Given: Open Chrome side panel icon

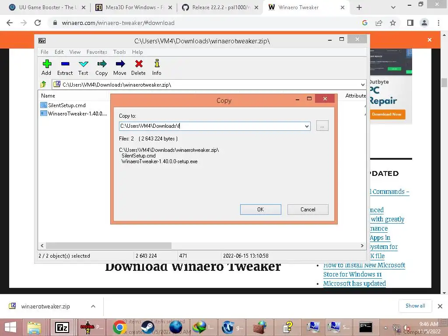Looking at the screenshot, I should tap(410, 23).
